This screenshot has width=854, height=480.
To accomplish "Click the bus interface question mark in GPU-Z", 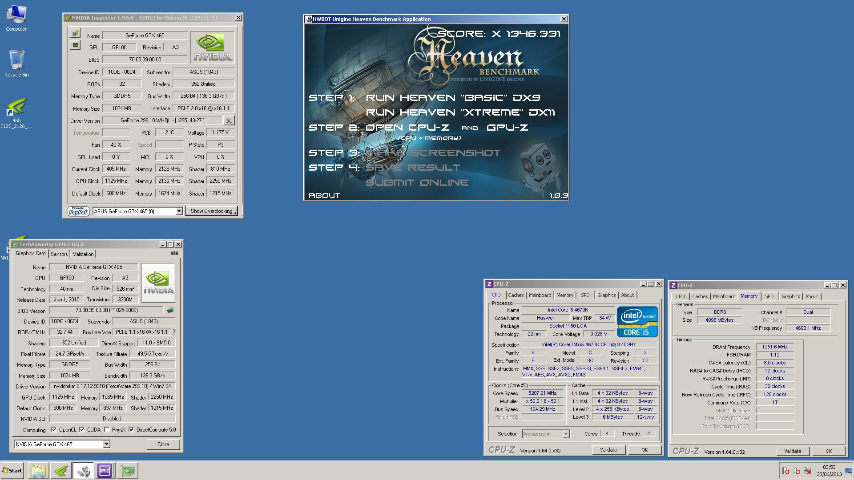I will point(174,332).
